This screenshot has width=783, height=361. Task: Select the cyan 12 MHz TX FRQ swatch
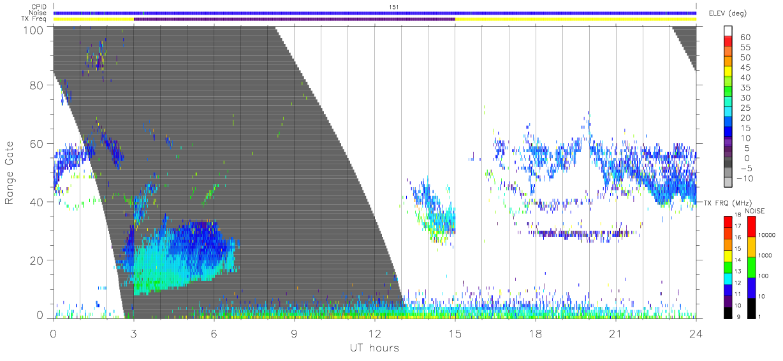click(728, 278)
